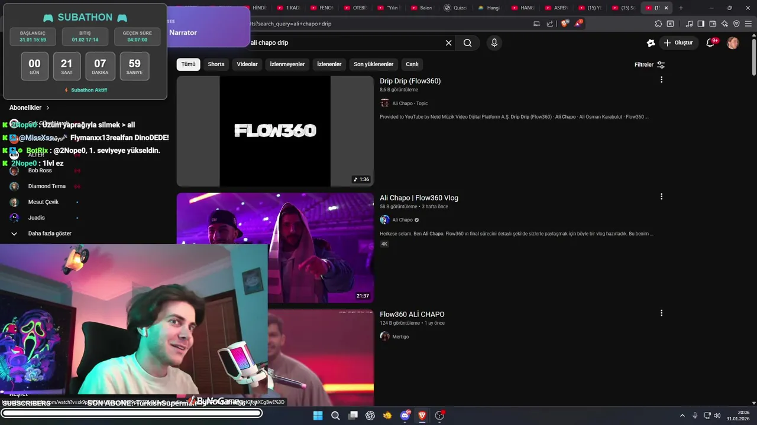This screenshot has width=757, height=425.
Task: Open Ali Chapo | Flow360 Vlog title
Action: [x=419, y=198]
